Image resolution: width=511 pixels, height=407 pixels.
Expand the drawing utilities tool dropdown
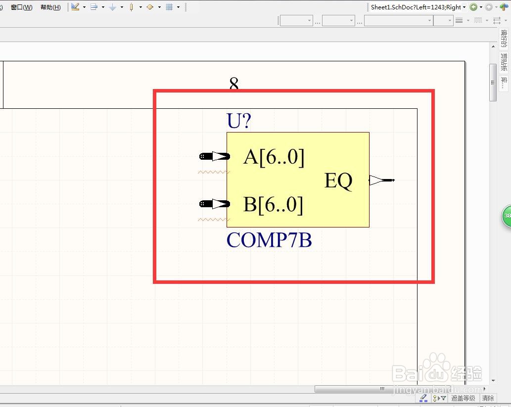(x=84, y=7)
